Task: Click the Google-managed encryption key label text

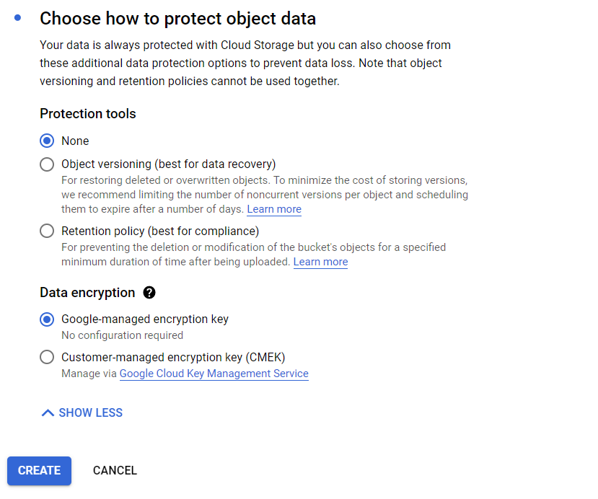Action: (x=145, y=319)
